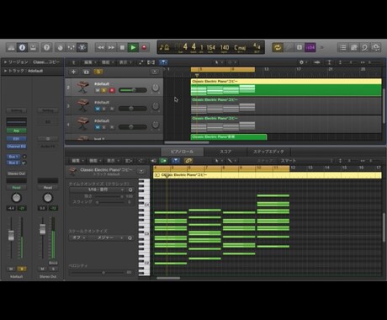Switch to the スコア tab
Image resolution: width=387 pixels, height=320 pixels.
225,152
